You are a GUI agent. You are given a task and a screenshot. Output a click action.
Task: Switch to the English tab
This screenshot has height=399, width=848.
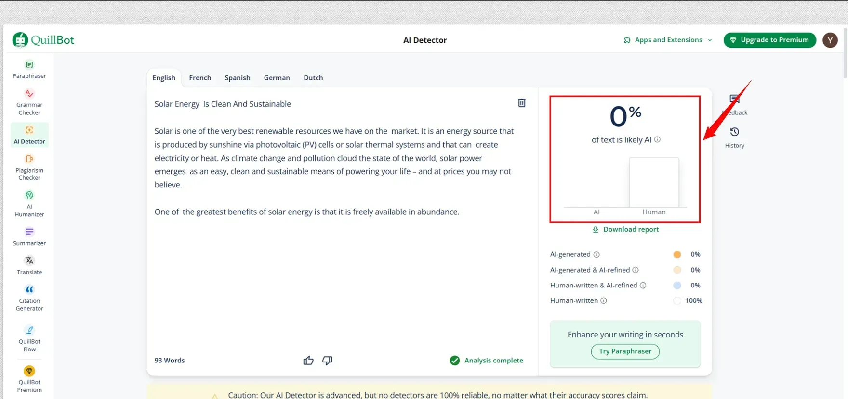click(164, 77)
